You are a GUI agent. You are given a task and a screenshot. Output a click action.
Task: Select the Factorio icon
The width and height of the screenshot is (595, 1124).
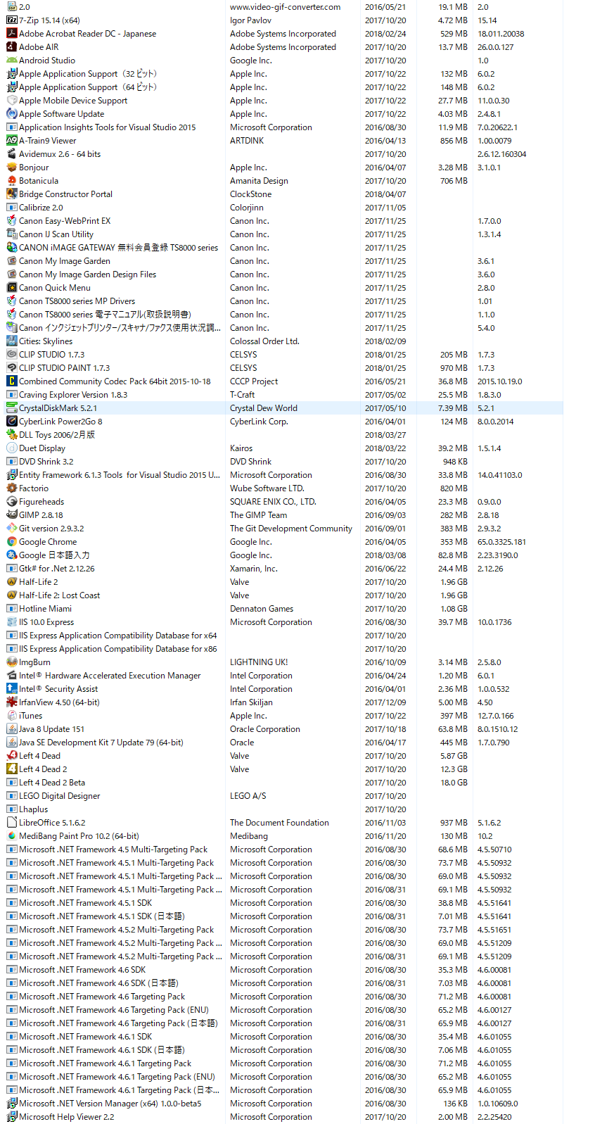11,488
